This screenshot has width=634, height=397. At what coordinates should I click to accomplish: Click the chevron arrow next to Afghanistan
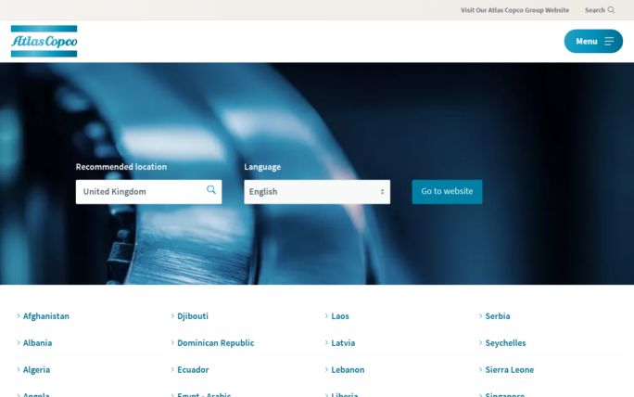click(19, 316)
